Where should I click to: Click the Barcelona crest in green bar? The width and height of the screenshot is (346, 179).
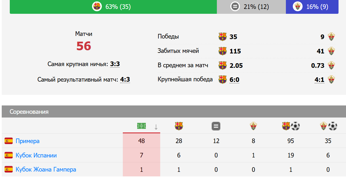97,7
